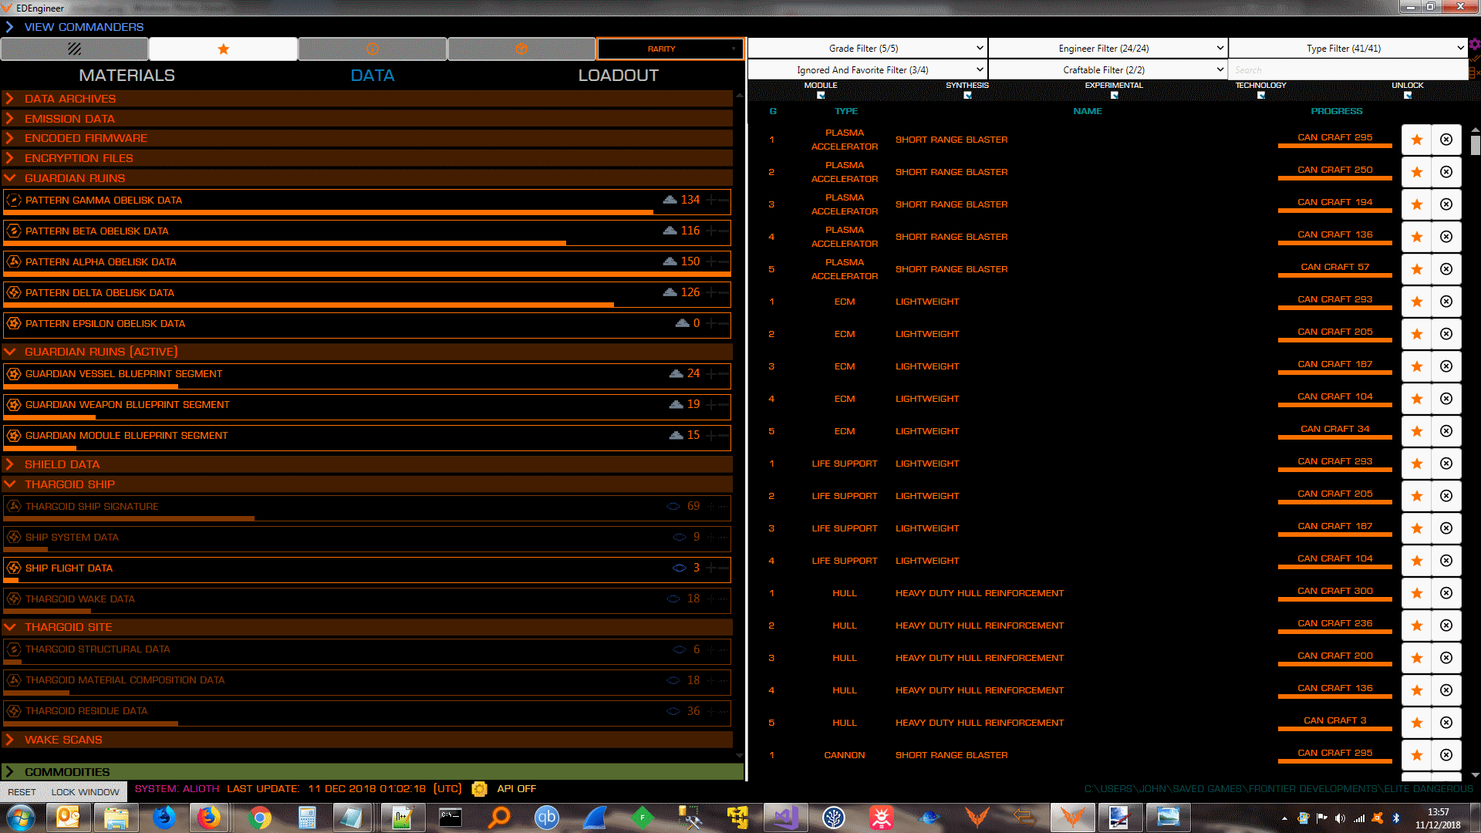Click the cube sort icon next to rarity
Image resolution: width=1481 pixels, height=833 pixels.
point(521,49)
